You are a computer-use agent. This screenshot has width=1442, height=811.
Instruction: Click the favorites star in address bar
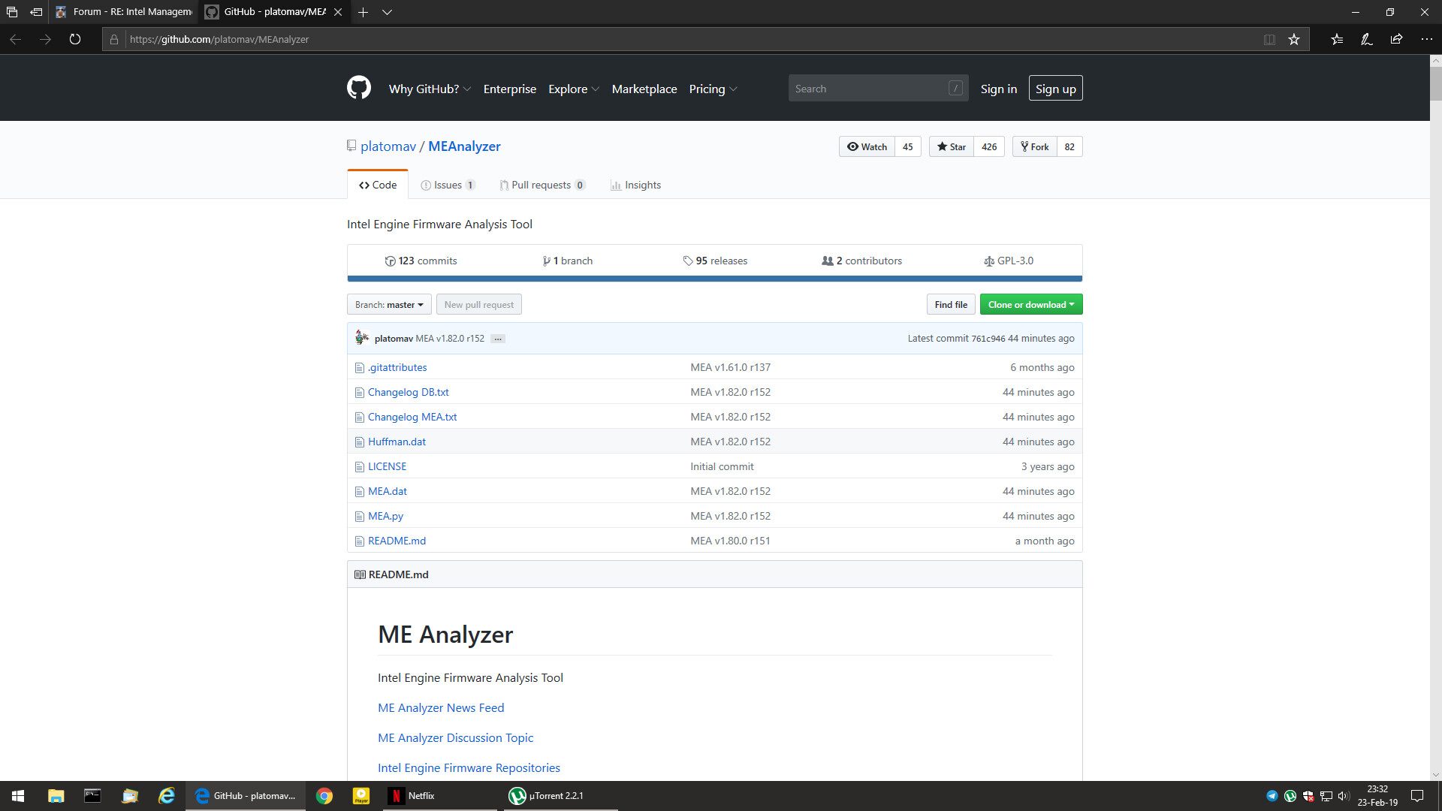tap(1294, 39)
